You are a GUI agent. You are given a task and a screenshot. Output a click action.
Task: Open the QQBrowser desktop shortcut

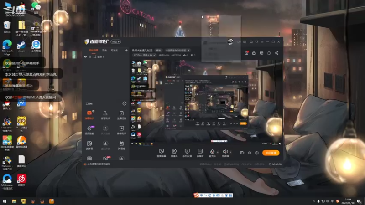tap(7, 182)
